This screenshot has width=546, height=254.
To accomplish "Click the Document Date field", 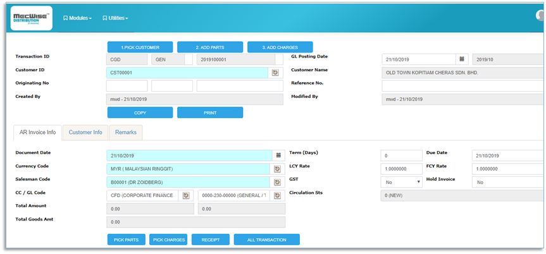I will tap(189, 155).
